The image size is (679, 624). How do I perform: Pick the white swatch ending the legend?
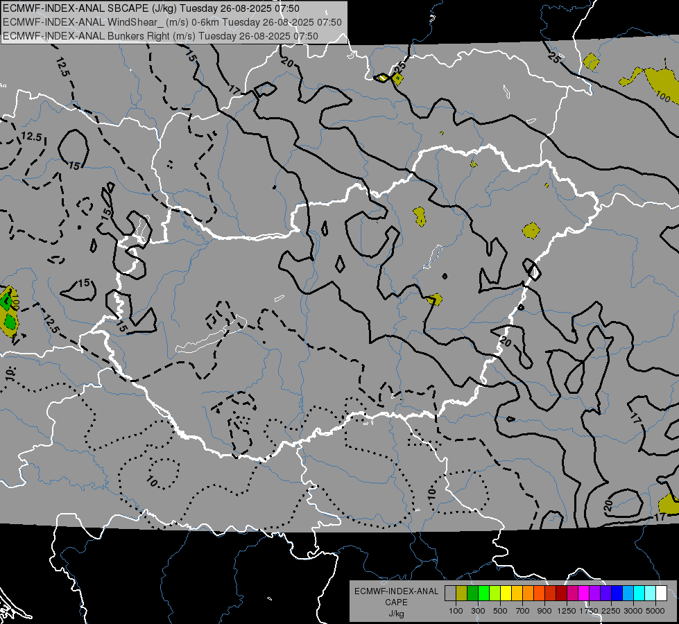(x=661, y=593)
